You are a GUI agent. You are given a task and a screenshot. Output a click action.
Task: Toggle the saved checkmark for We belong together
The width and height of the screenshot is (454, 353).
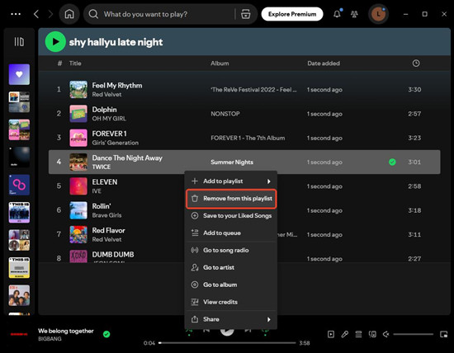pos(106,334)
